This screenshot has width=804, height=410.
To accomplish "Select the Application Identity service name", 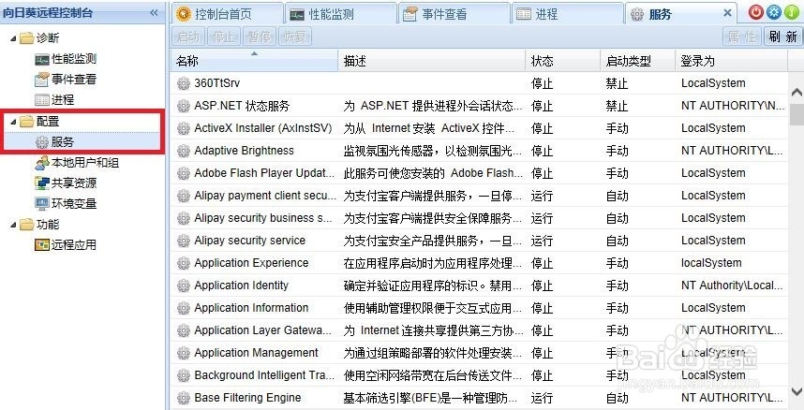I will click(241, 286).
